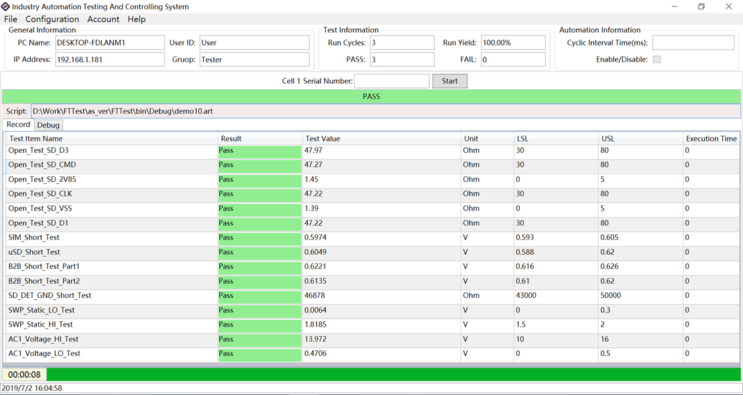The height and width of the screenshot is (395, 743).
Task: Click the application logo icon in title bar
Action: coord(5,7)
